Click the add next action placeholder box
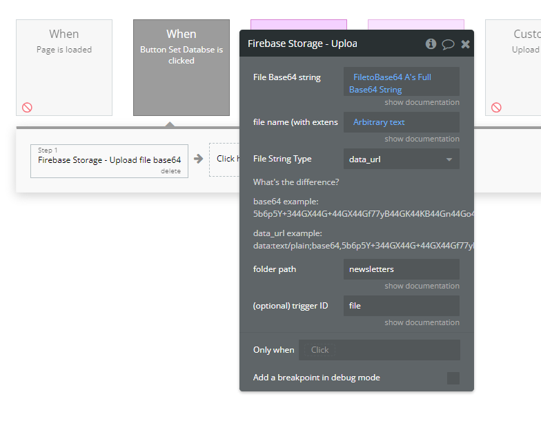The height and width of the screenshot is (448, 541). click(224, 159)
